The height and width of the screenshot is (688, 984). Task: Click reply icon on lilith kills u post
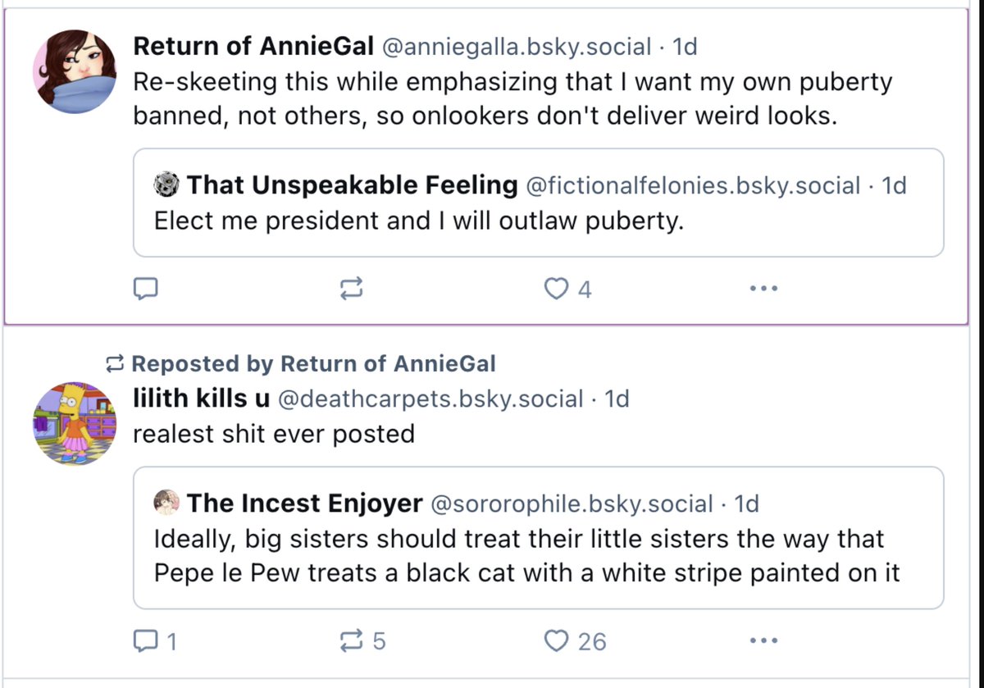(x=145, y=640)
